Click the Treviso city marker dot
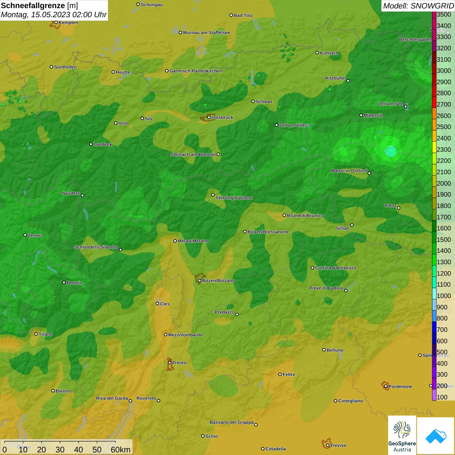 coord(328,445)
